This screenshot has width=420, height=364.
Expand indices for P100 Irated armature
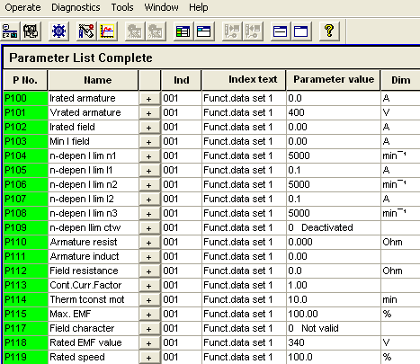coord(149,99)
